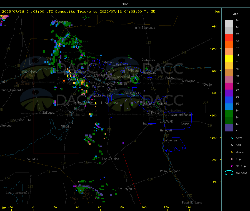250x211 pixels.
Task: Click the 'Punta_Agua' map label
Action: [127, 188]
